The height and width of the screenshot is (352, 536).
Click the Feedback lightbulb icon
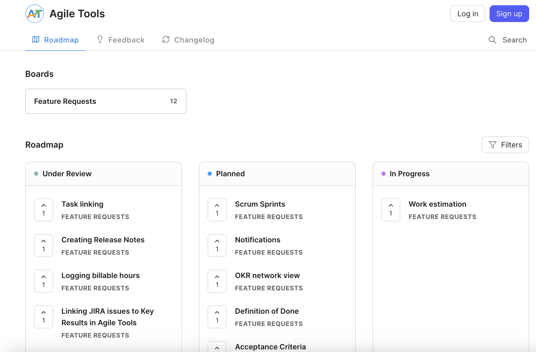tap(100, 40)
